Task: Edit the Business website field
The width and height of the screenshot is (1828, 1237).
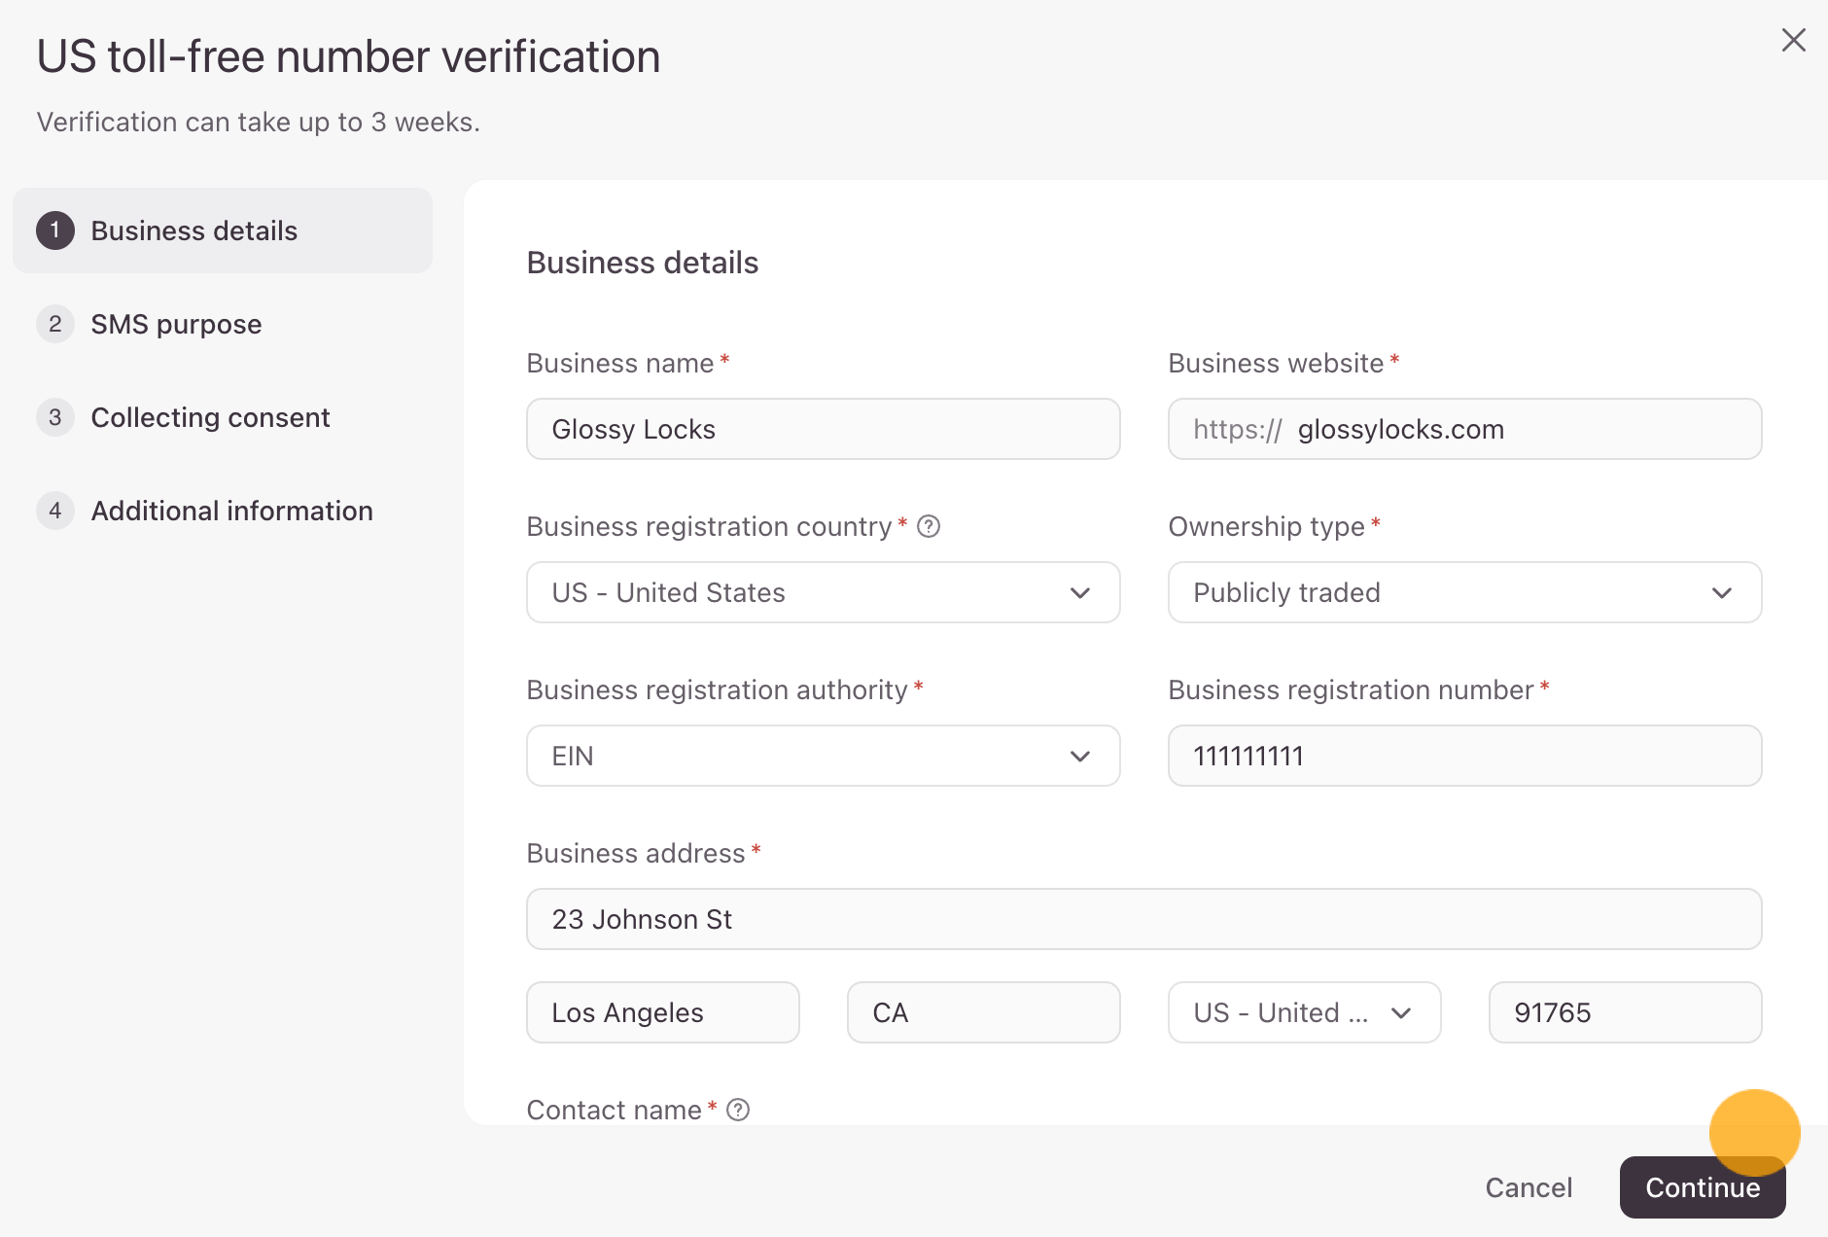Action: 1465,429
